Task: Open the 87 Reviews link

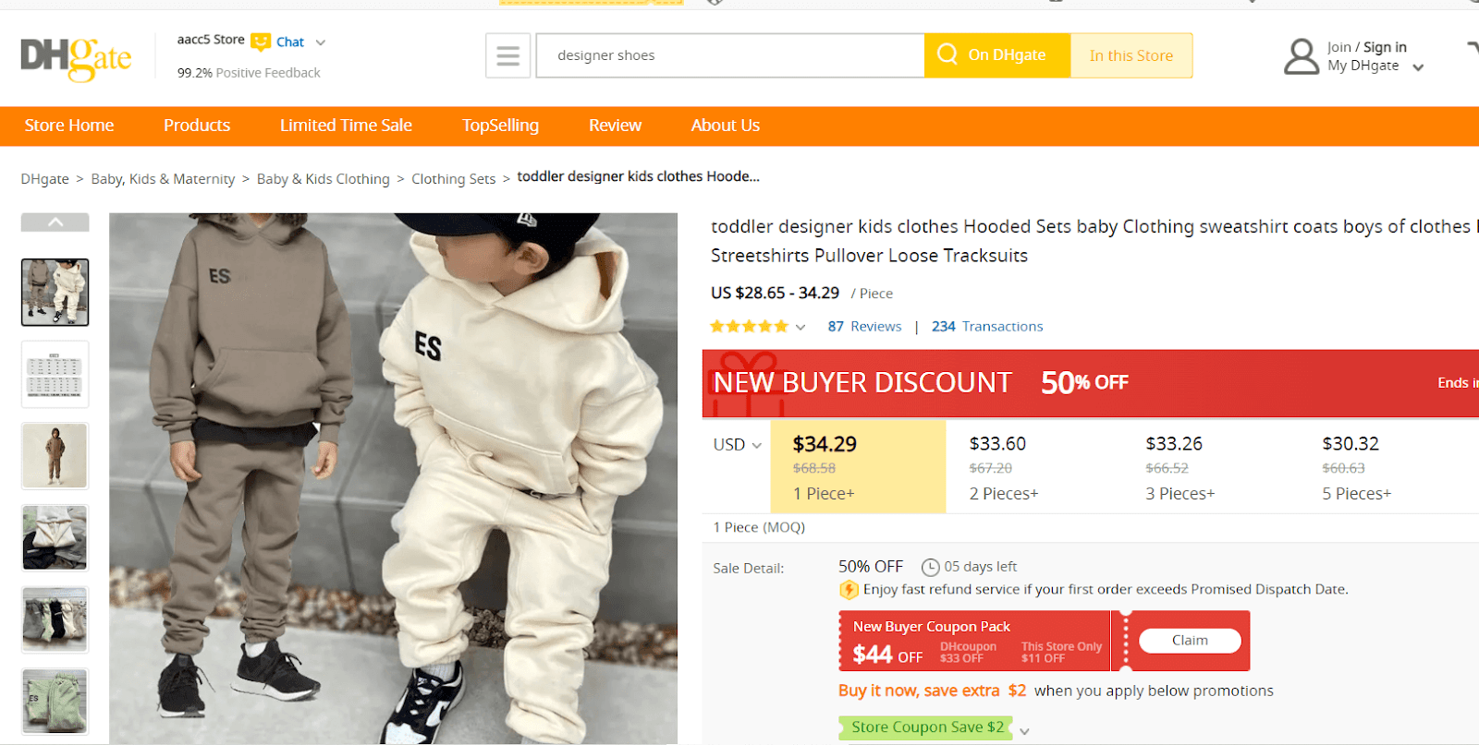Action: (x=864, y=327)
